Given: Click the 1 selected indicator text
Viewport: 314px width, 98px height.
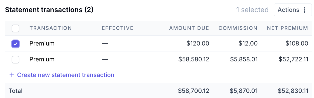Looking at the screenshot, I should (252, 10).
